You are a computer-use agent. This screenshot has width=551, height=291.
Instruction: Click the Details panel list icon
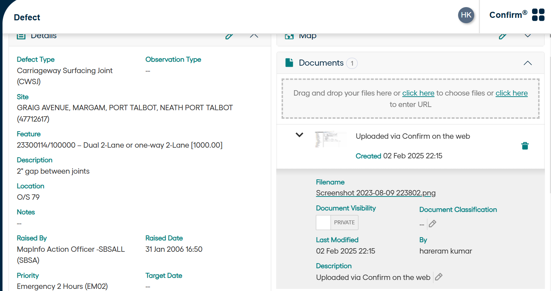21,35
